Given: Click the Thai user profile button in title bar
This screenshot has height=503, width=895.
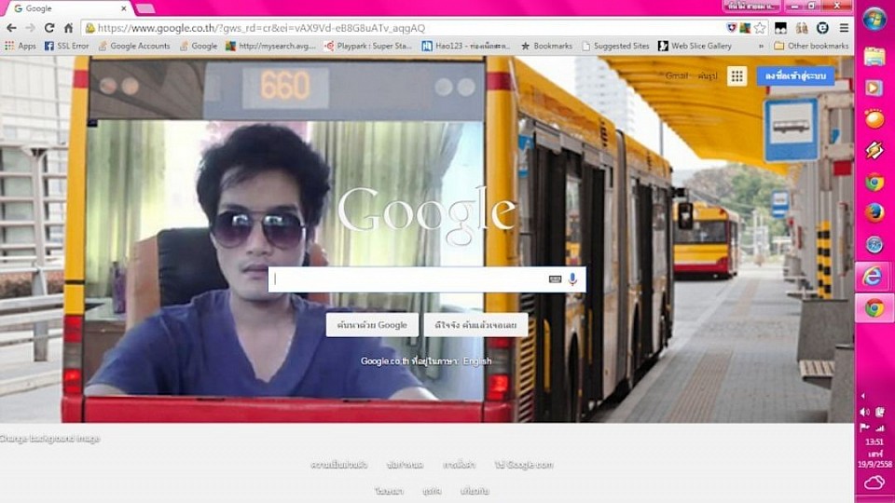Looking at the screenshot, I should 750,7.
